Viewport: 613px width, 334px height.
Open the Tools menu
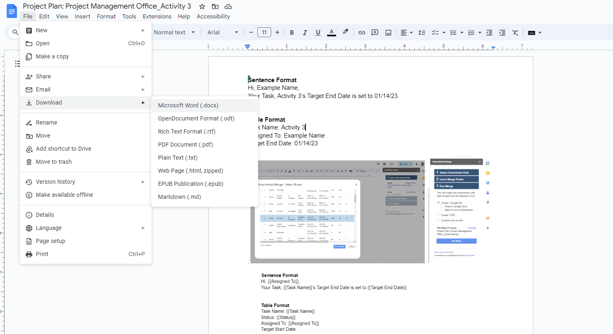coord(129,16)
